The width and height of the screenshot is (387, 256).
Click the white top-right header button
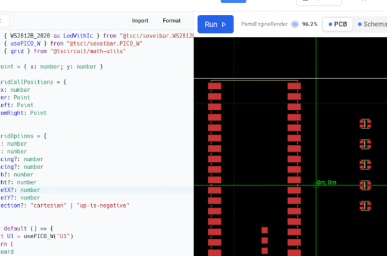click(319, 2)
